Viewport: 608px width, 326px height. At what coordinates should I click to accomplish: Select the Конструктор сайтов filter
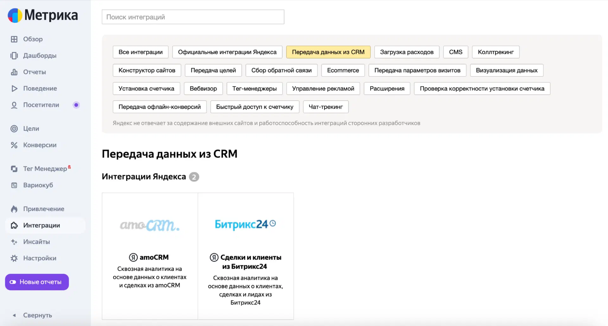pos(147,70)
